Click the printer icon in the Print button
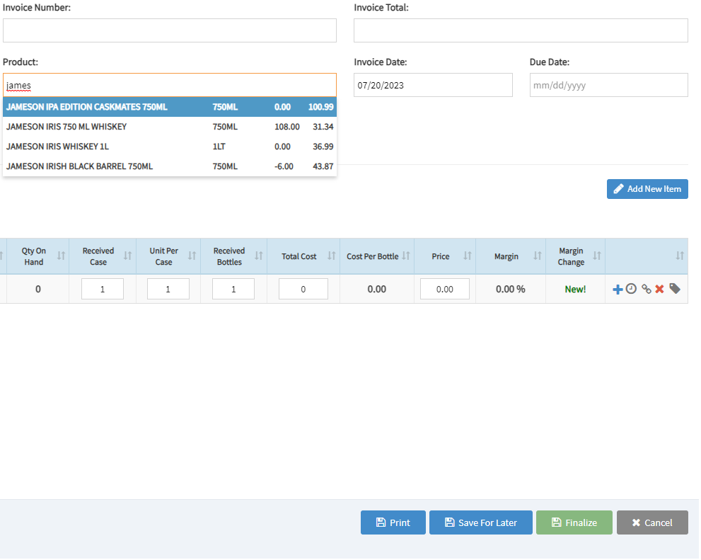Screen dimensions: 701x560 (381, 522)
